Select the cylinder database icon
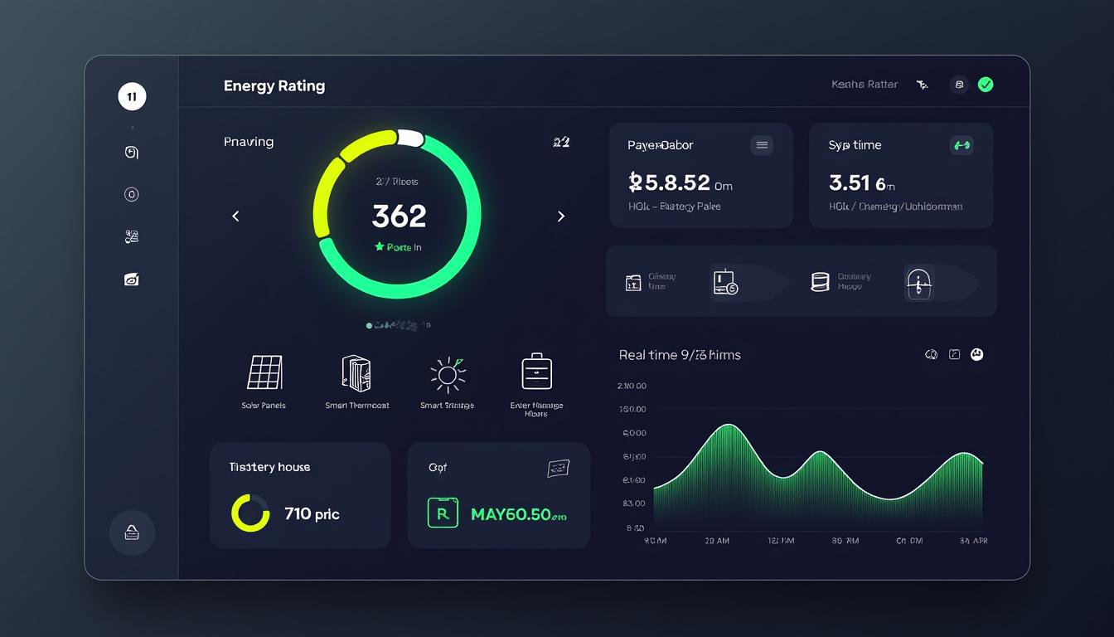The image size is (1114, 637). pyautogui.click(x=820, y=282)
